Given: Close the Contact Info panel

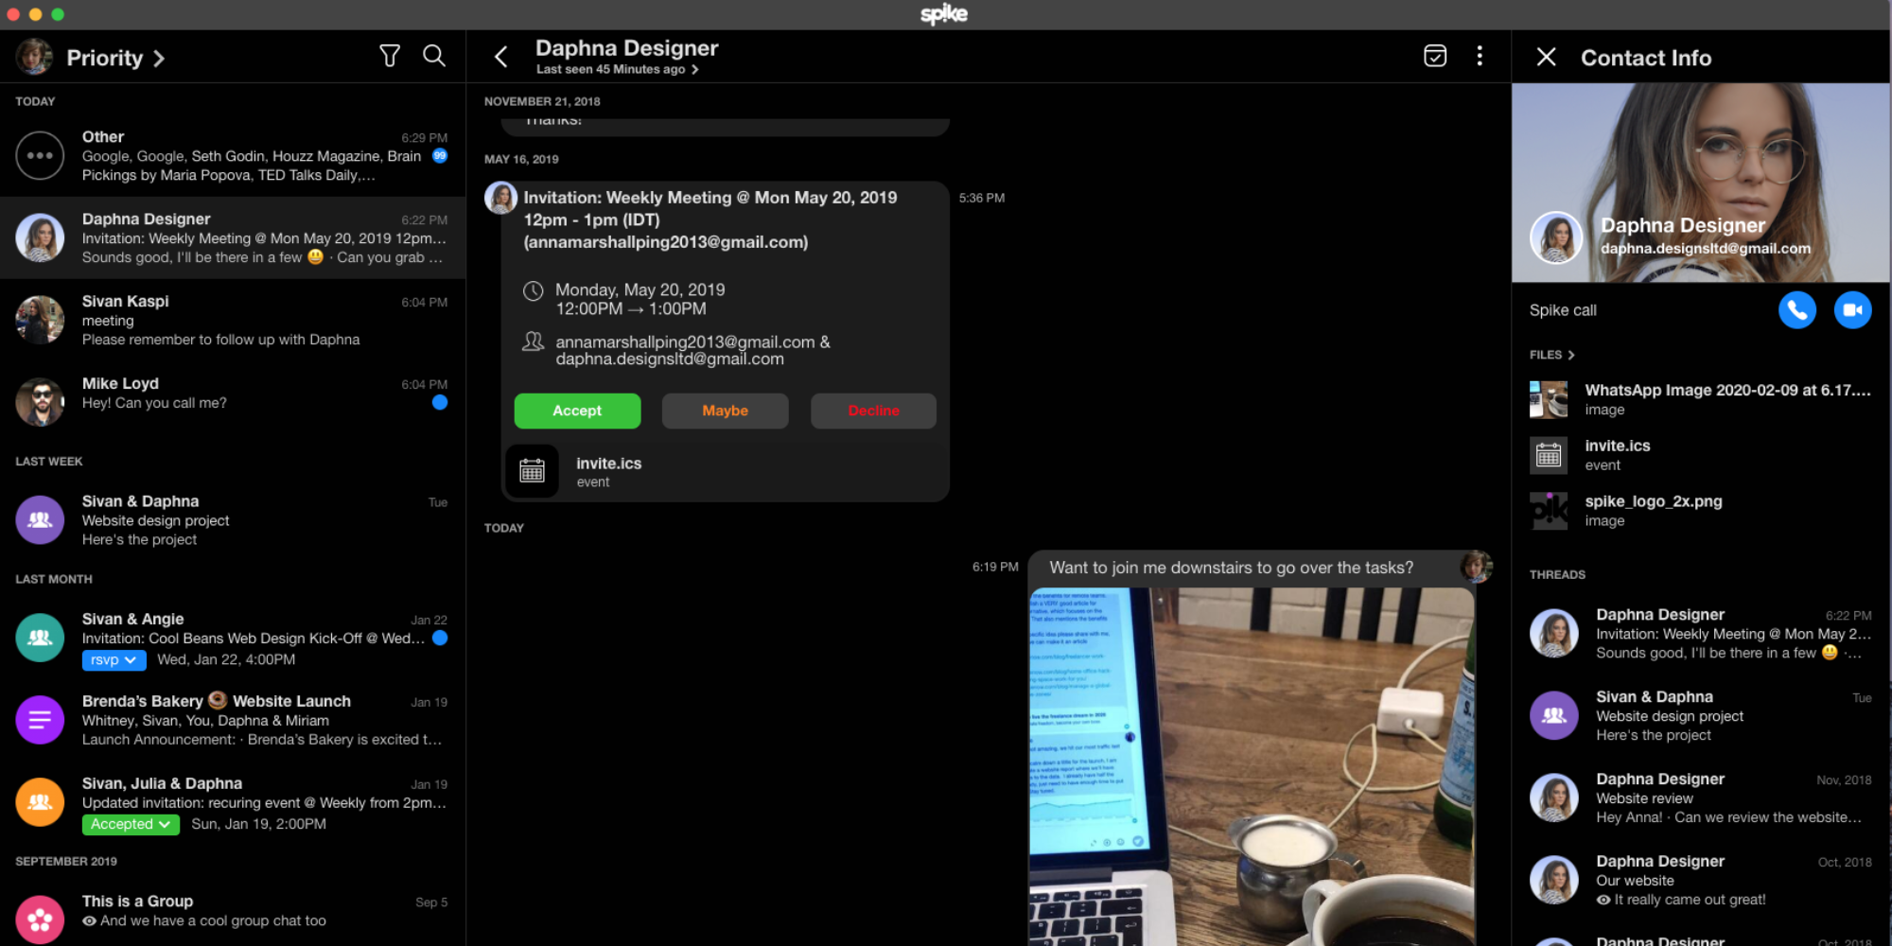Looking at the screenshot, I should 1546,58.
